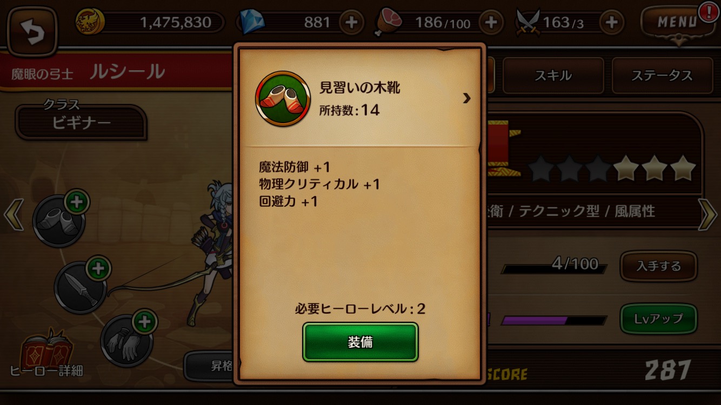This screenshot has height=405, width=721.
Task: Add stamina with the plus button
Action: [491, 22]
